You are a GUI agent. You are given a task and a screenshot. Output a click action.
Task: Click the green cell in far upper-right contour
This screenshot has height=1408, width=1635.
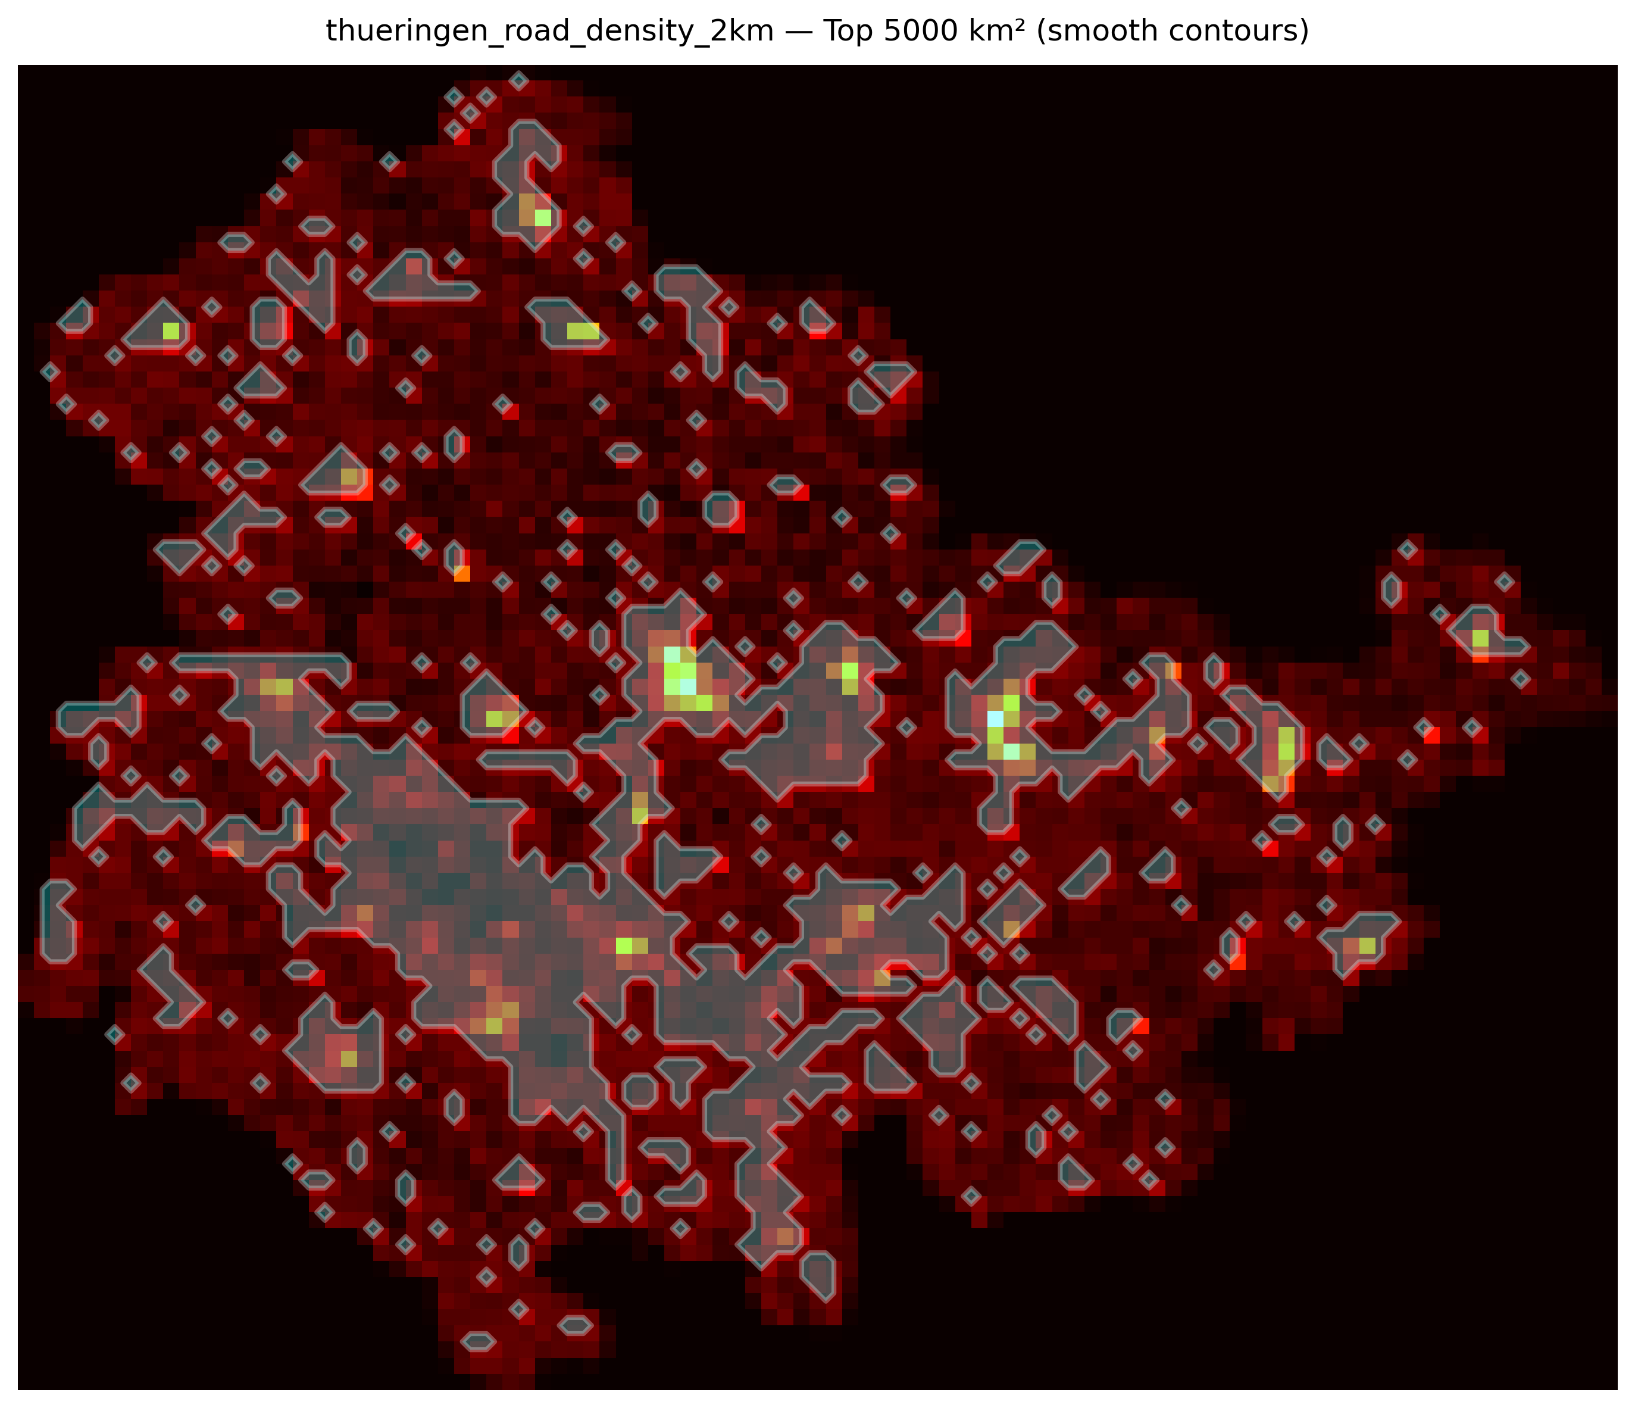[x=1480, y=638]
